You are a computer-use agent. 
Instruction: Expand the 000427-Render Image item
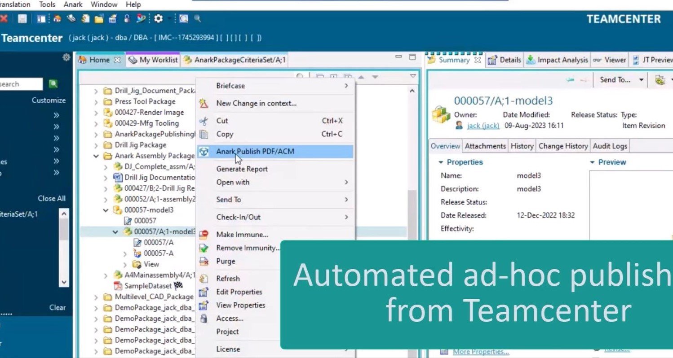pos(96,113)
